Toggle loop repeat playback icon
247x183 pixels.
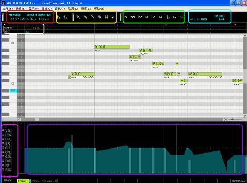click(175, 17)
